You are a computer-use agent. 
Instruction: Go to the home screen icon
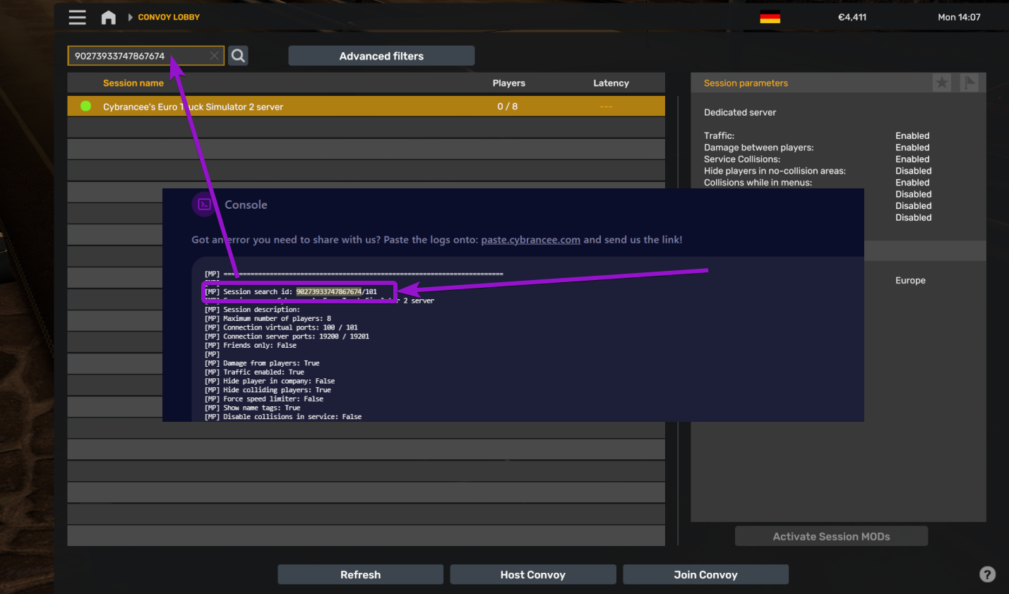(108, 18)
